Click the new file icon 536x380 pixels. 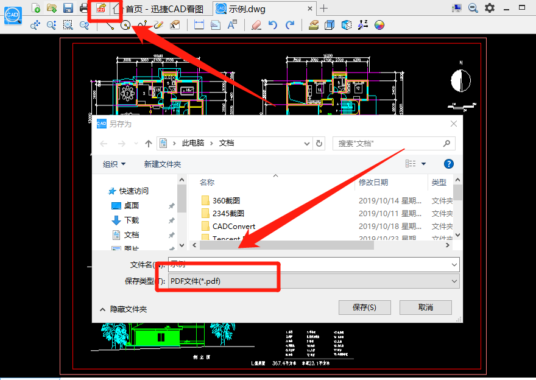coord(35,8)
